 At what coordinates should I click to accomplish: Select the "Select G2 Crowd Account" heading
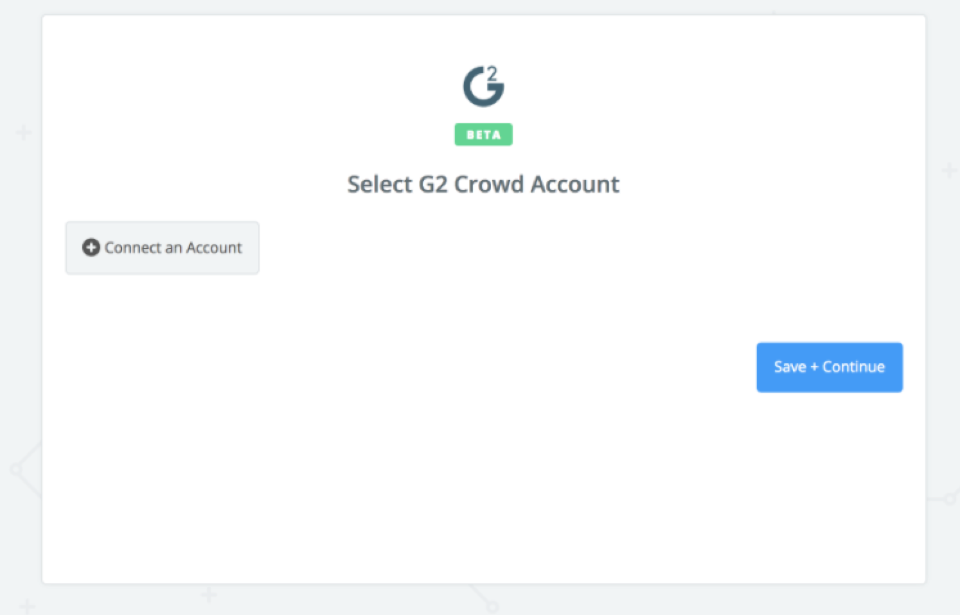483,184
